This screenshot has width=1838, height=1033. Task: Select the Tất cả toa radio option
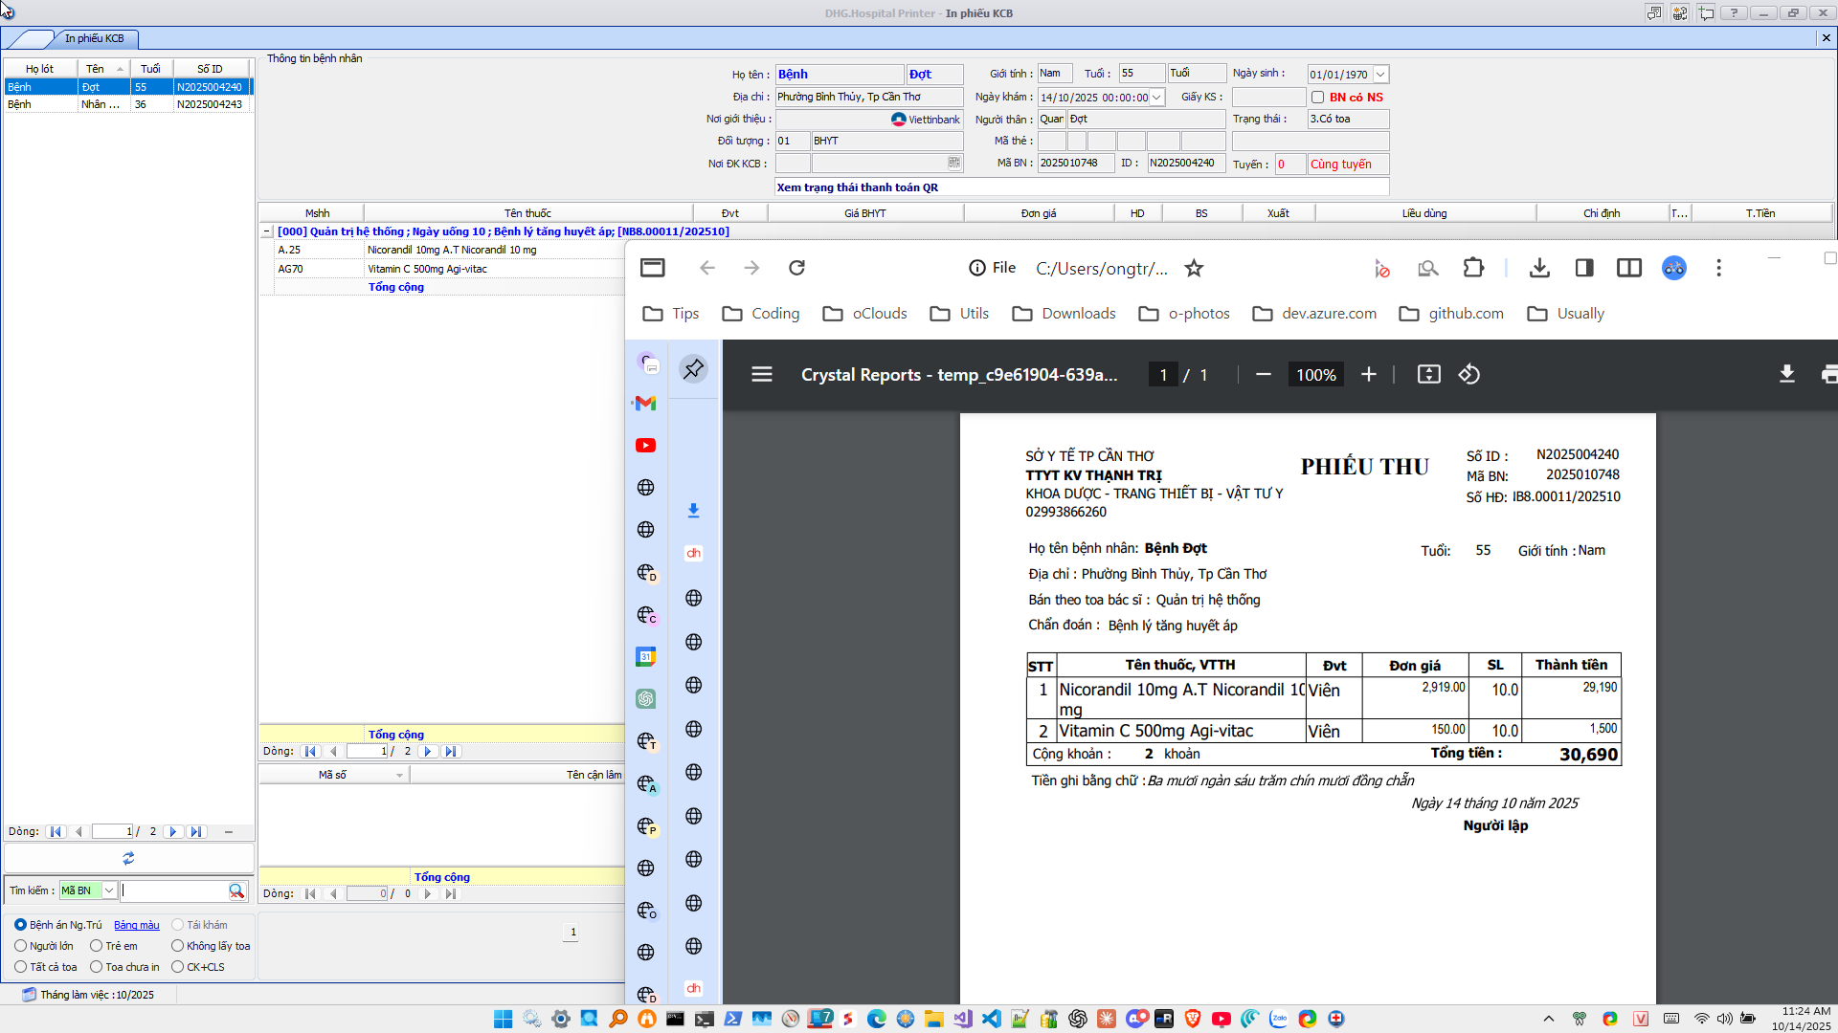[x=20, y=967]
